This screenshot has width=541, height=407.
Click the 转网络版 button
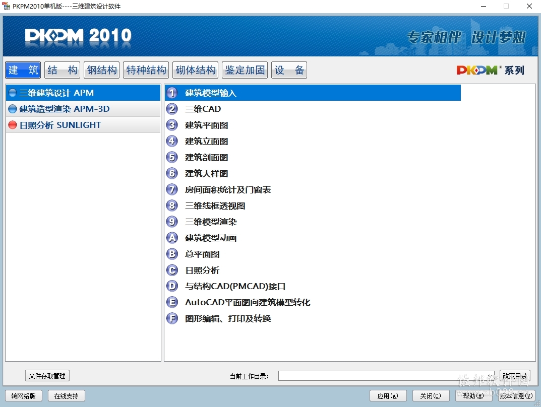coord(24,395)
